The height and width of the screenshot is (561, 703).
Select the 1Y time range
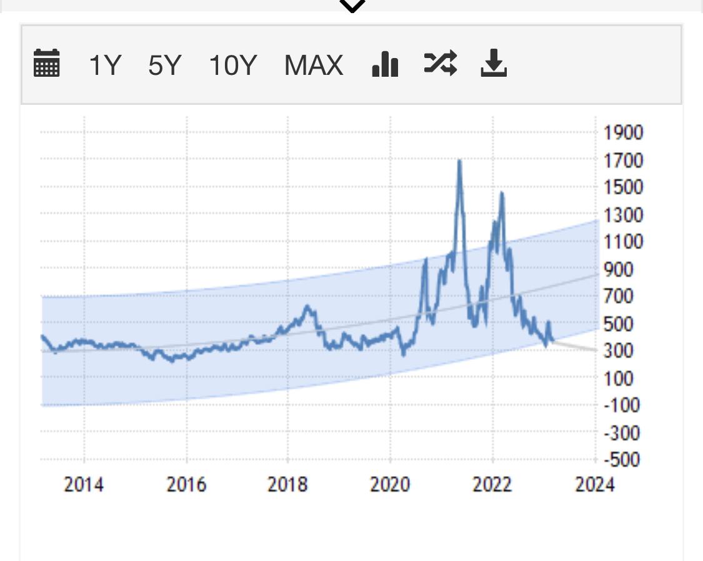[105, 66]
